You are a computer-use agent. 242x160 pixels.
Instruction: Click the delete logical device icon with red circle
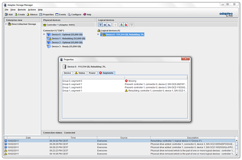click(126, 25)
